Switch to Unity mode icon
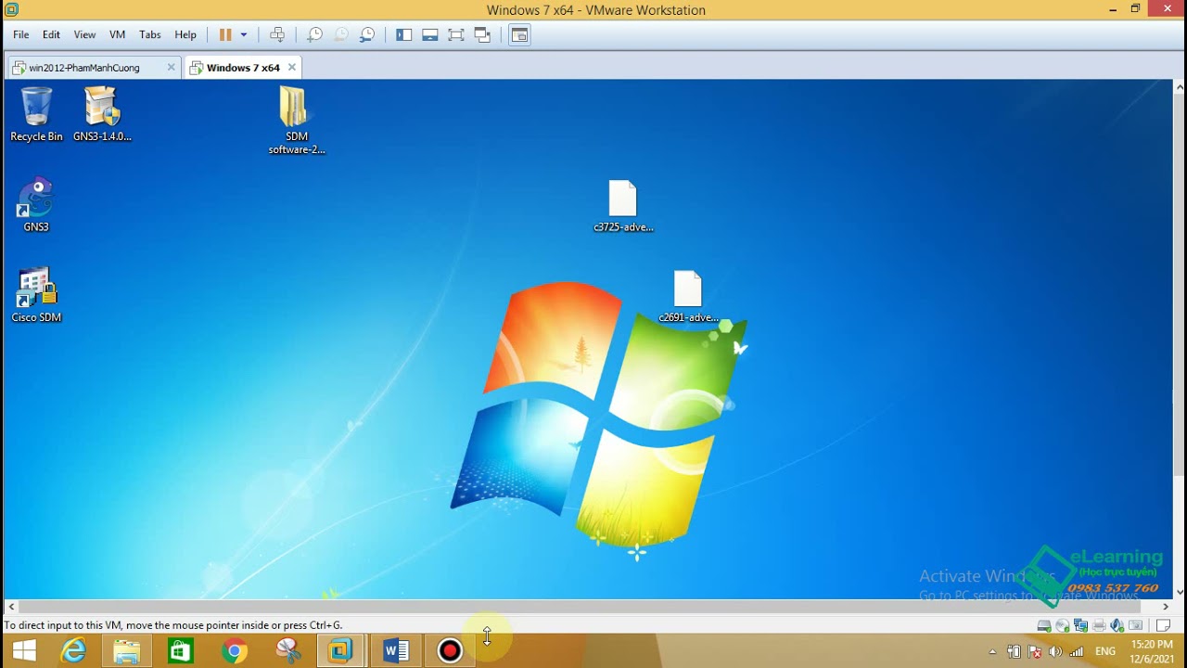 482,34
